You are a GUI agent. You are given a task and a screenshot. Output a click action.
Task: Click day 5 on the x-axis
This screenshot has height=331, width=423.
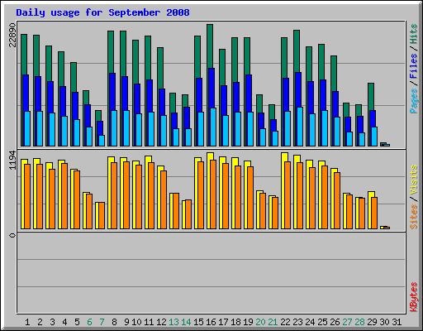[77, 322]
